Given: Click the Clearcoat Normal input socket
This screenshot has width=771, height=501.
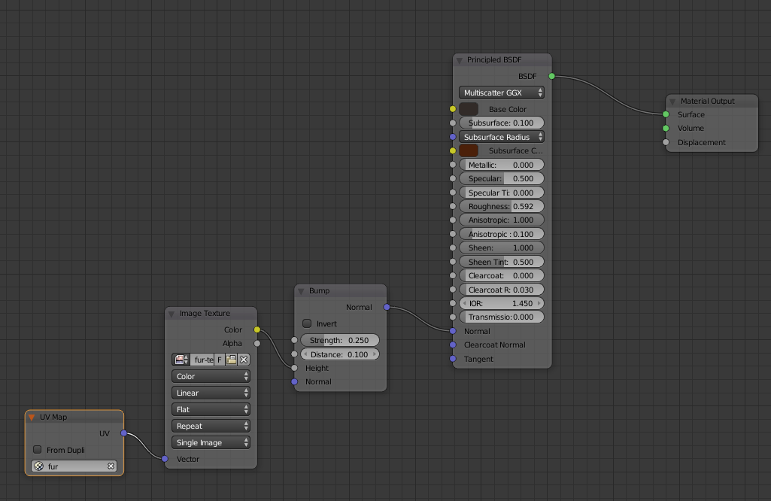Looking at the screenshot, I should point(453,345).
